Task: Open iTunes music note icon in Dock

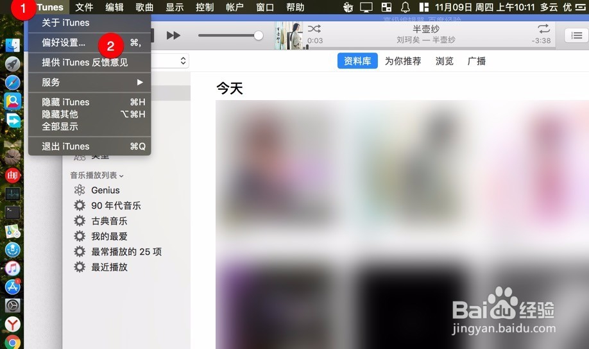Action: pyautogui.click(x=12, y=269)
